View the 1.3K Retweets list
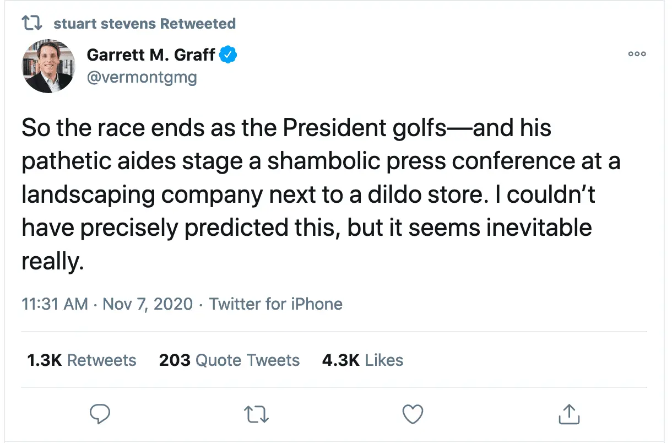672x443 pixels. [82, 360]
